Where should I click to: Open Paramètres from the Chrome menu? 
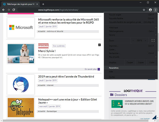(131, 68)
